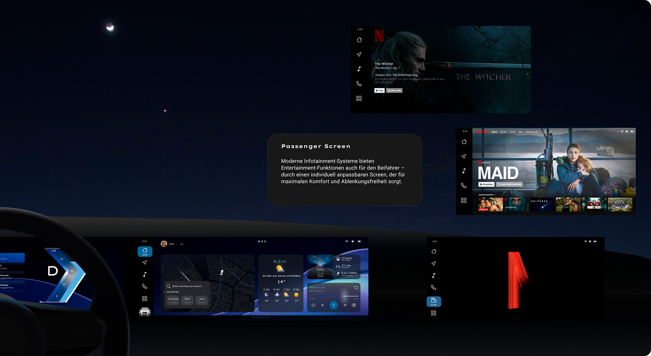The width and height of the screenshot is (651, 356).
Task: Open navigation arrow in Maid screen sidebar
Action: click(464, 156)
